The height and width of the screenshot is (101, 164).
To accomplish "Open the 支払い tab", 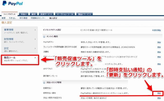I will pyautogui.click(x=24, y=14).
